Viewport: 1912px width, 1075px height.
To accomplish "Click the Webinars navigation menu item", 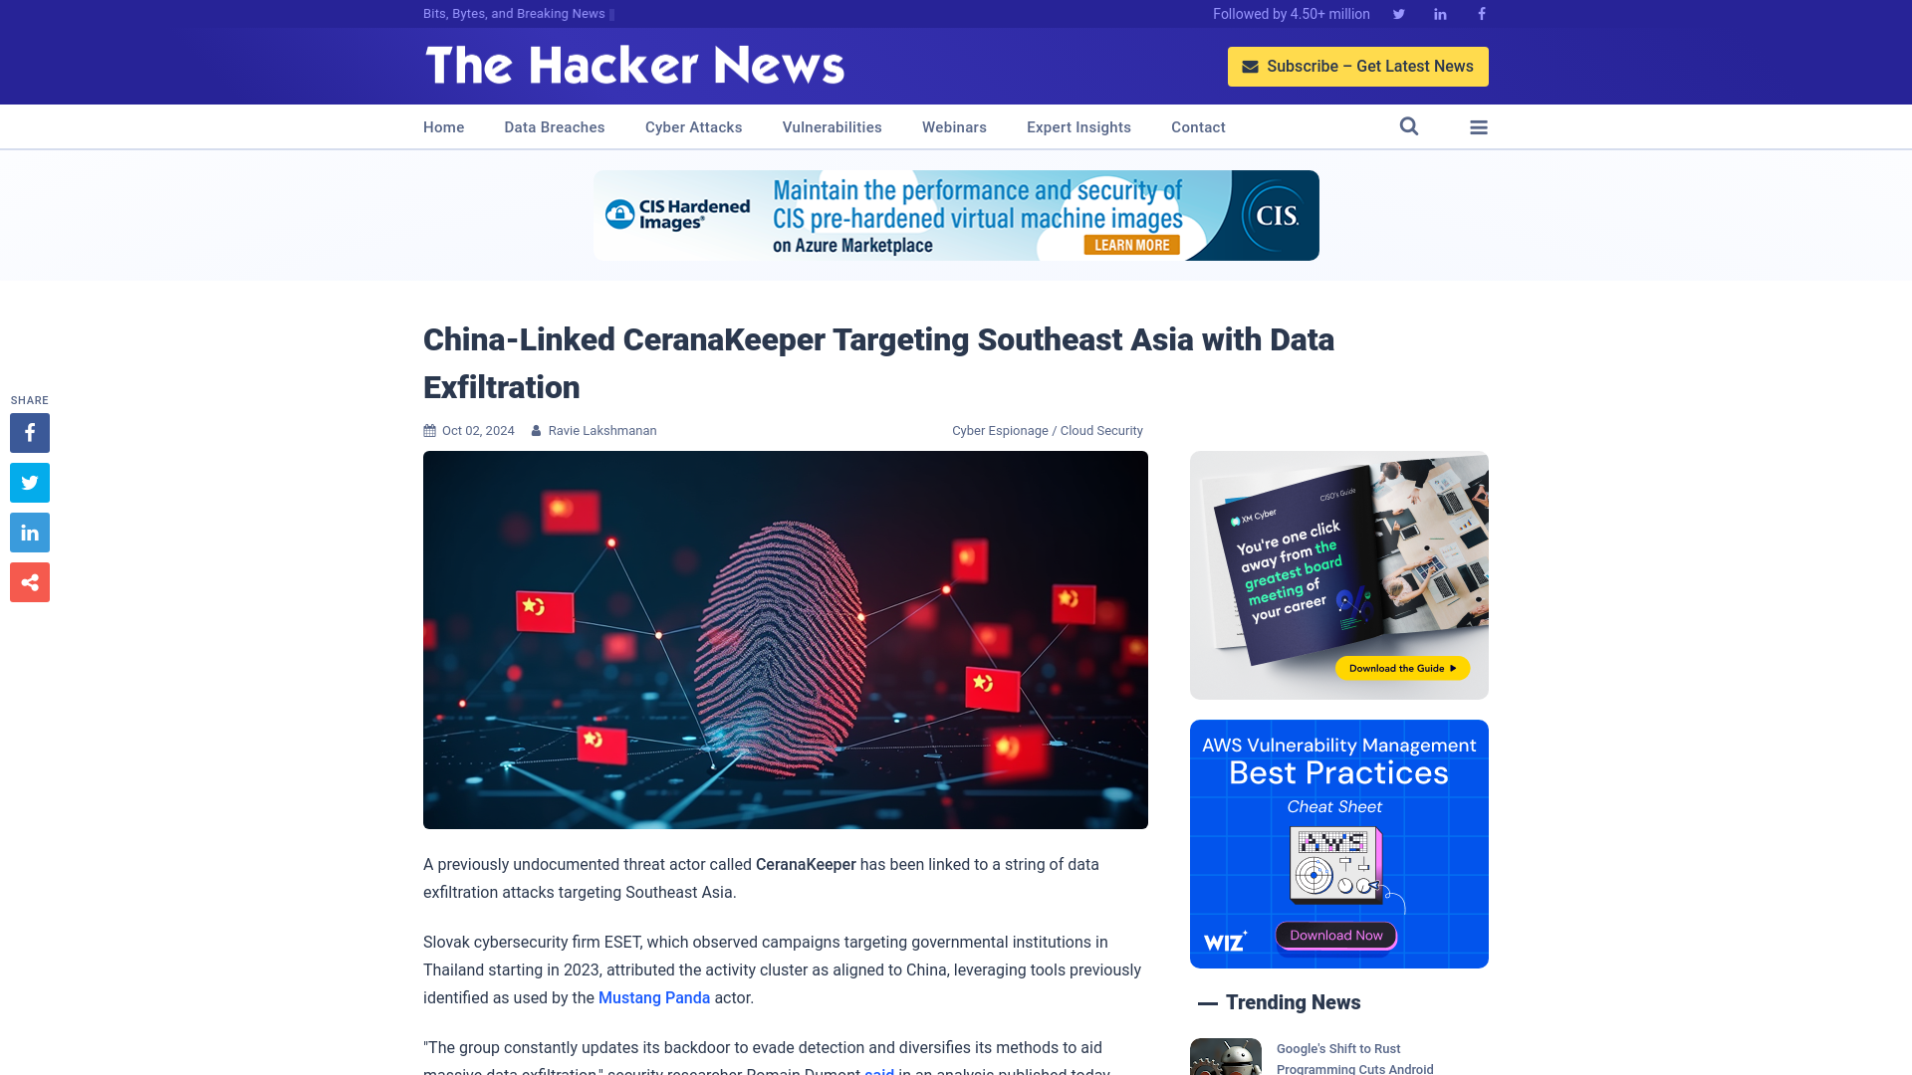I will click(955, 126).
